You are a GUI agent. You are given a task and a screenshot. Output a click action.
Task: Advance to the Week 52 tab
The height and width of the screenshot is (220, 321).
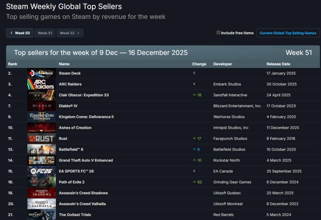pyautogui.click(x=70, y=33)
